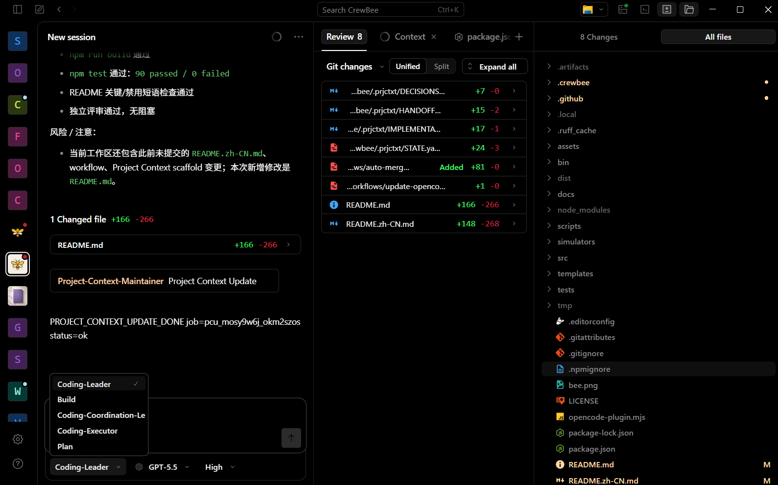The width and height of the screenshot is (778, 485).
Task: Open settings gear in sidebar
Action: coord(18,439)
